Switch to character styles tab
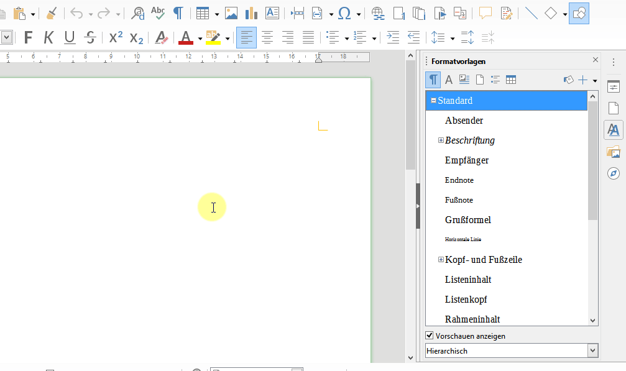The height and width of the screenshot is (371, 626). 449,80
